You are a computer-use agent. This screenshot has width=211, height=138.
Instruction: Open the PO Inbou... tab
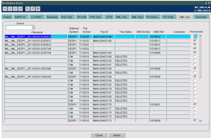pyautogui.click(x=153, y=17)
